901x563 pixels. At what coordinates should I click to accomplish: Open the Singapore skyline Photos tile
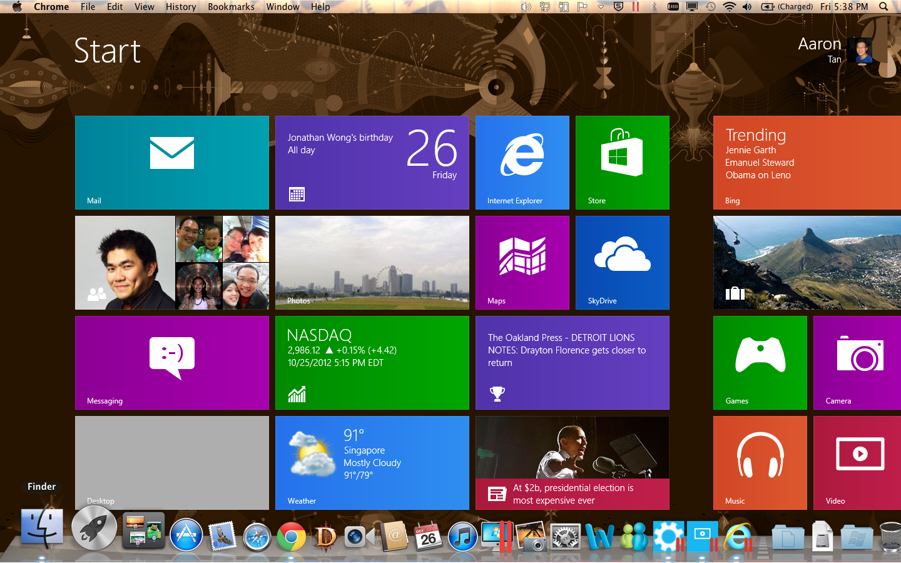tap(372, 262)
